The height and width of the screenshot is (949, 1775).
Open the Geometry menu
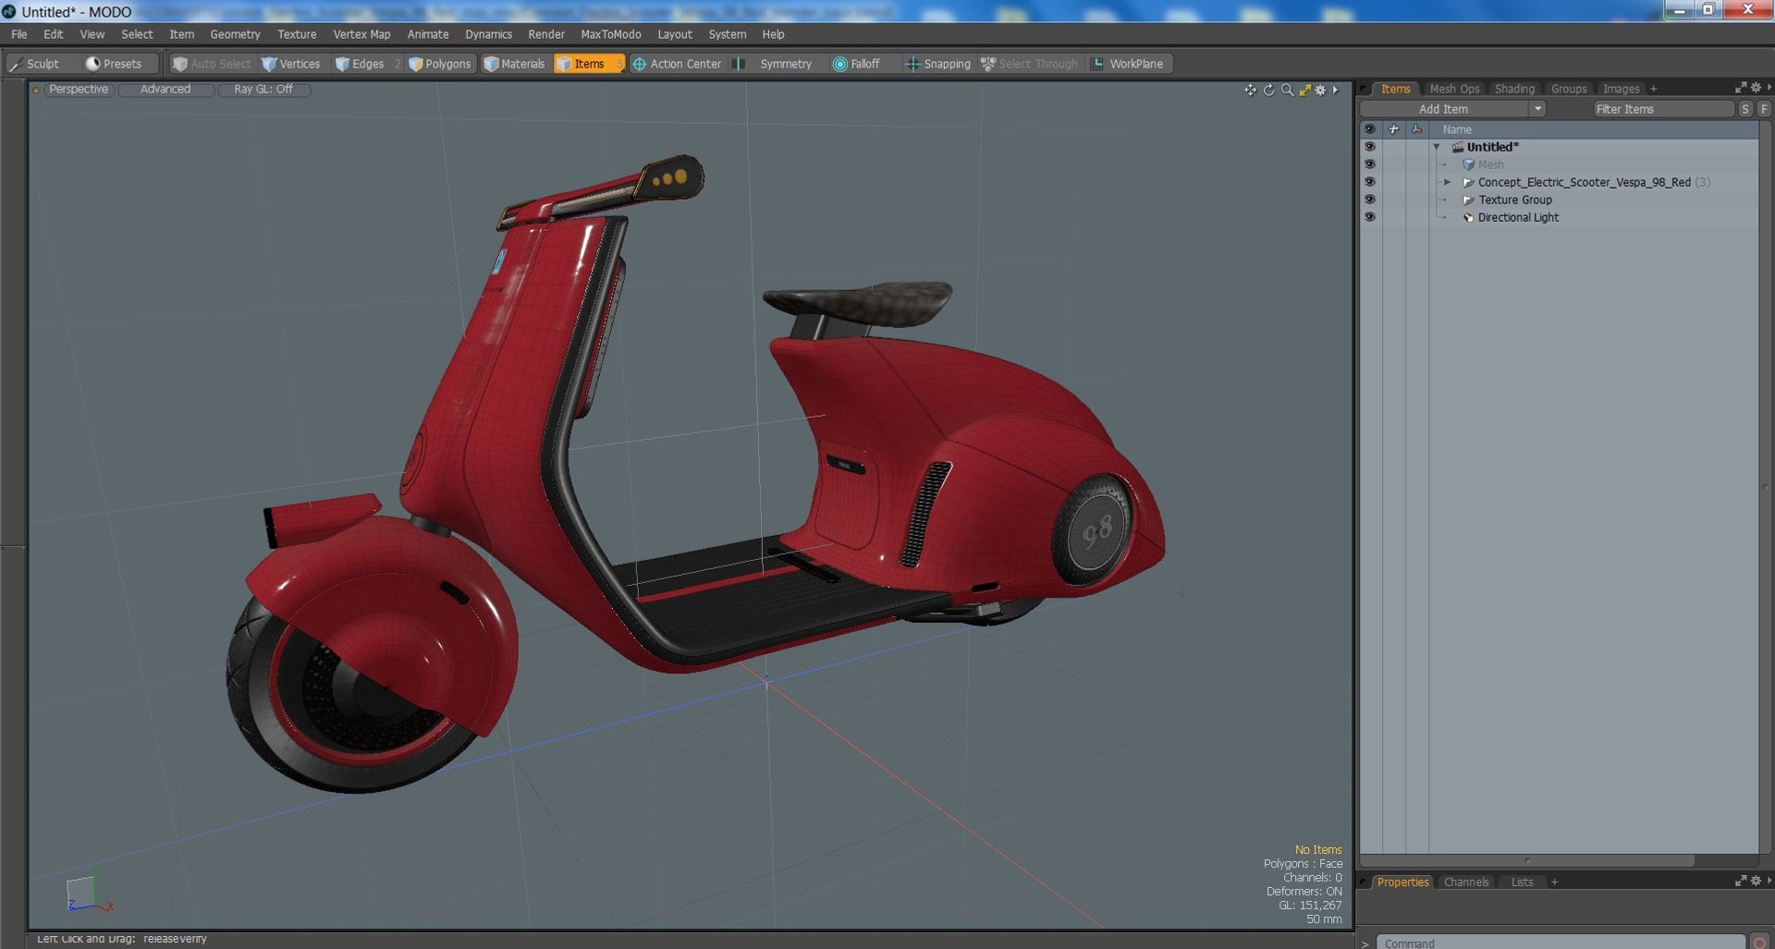[x=235, y=34]
